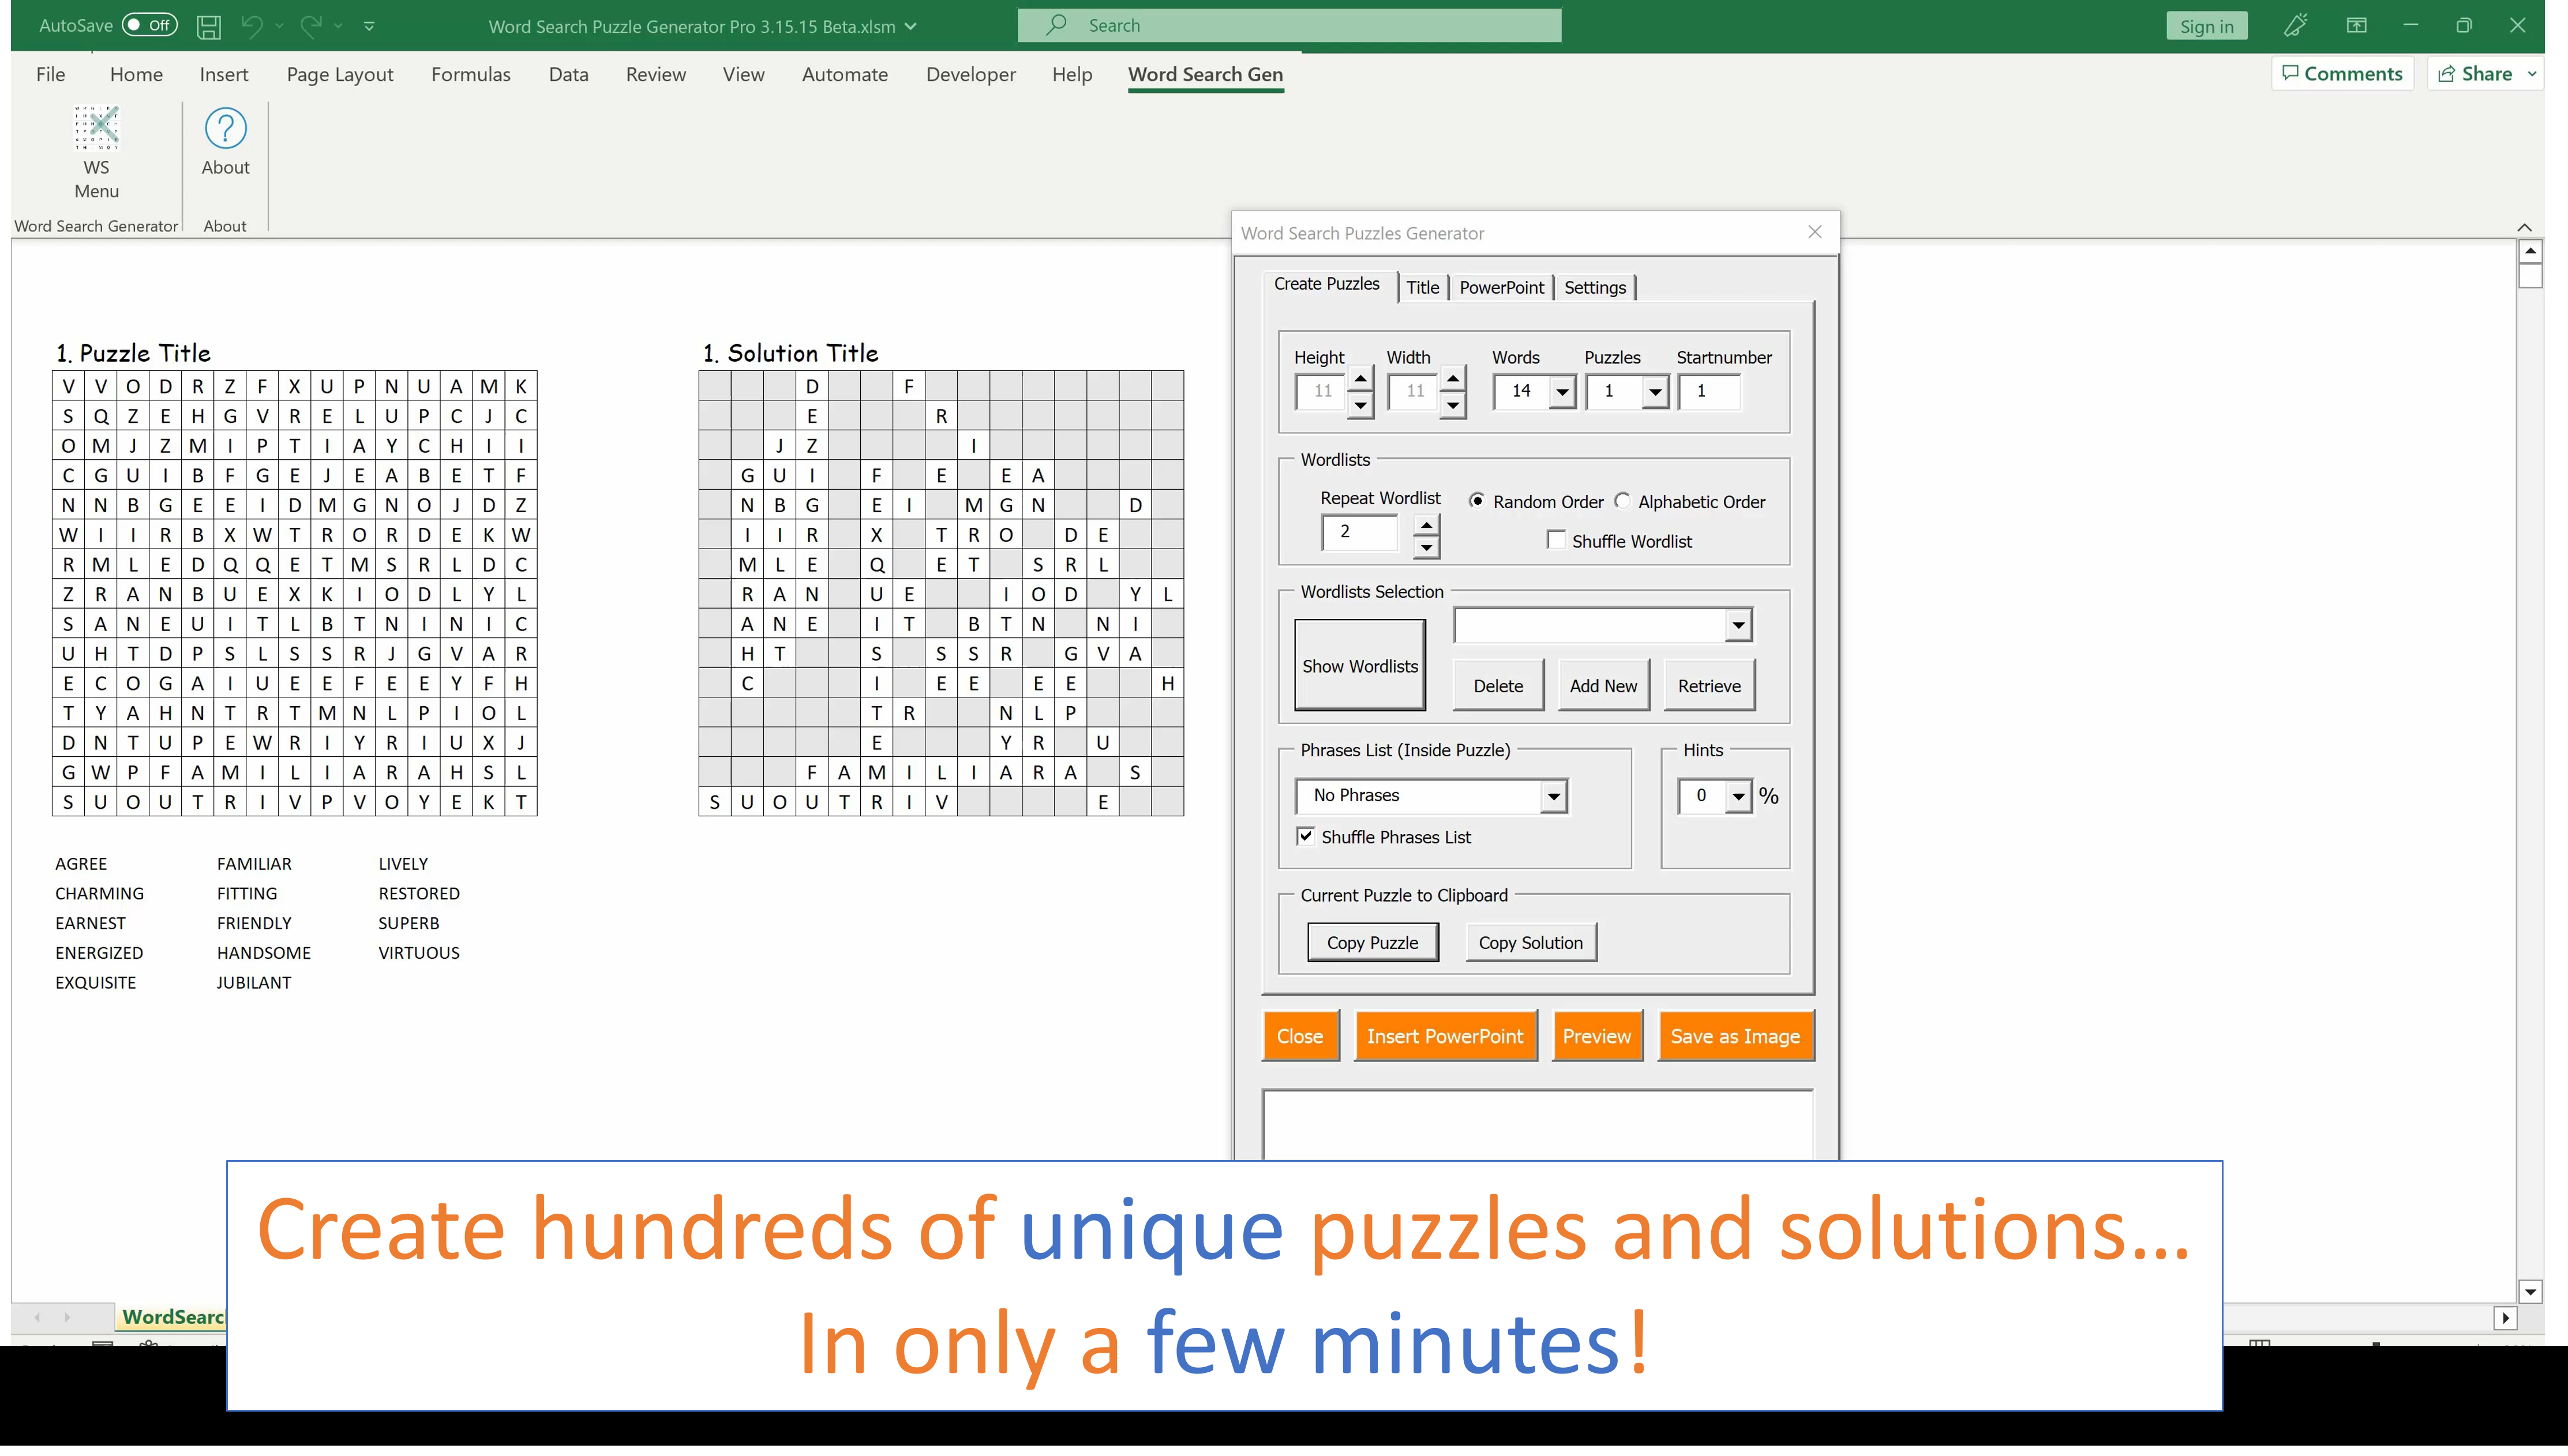2568x1456 pixels.
Task: Expand the Wordlists Selection combo box
Action: (1738, 625)
